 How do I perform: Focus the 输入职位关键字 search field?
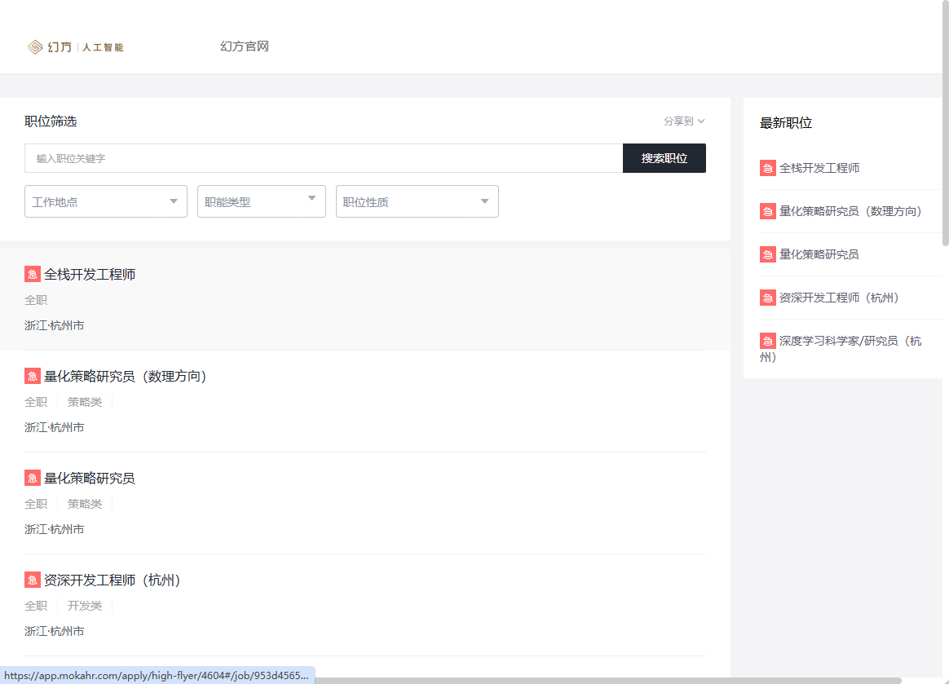(324, 158)
